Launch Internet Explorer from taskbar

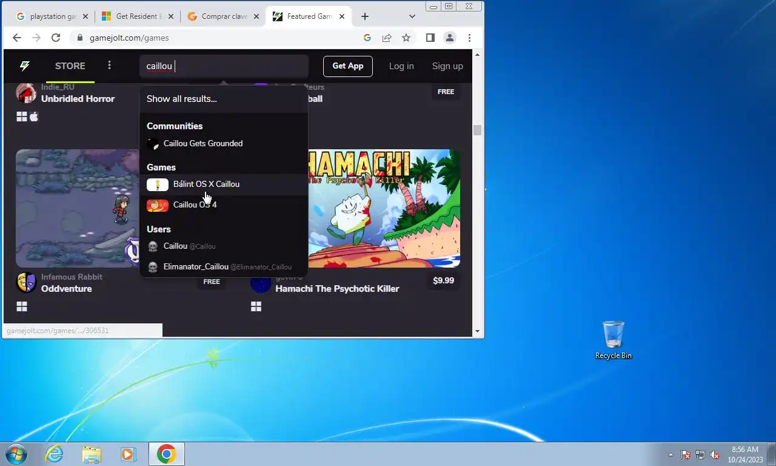point(54,454)
